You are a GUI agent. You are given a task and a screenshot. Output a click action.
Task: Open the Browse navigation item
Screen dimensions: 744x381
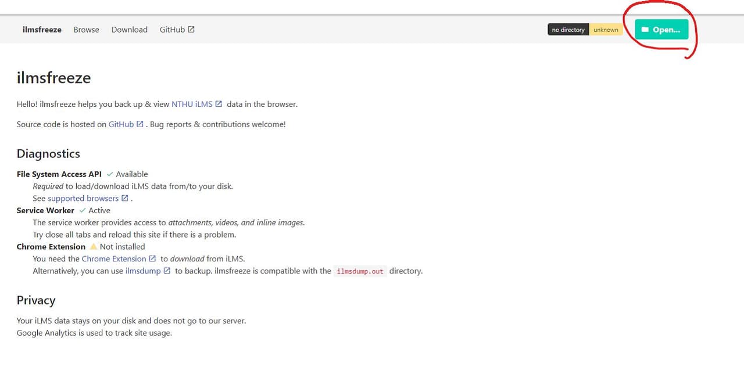coord(86,30)
